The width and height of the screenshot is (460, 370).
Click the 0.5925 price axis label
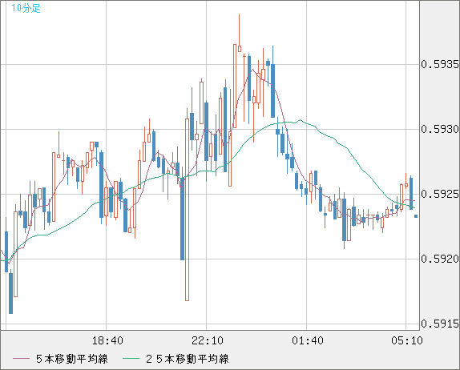point(440,194)
